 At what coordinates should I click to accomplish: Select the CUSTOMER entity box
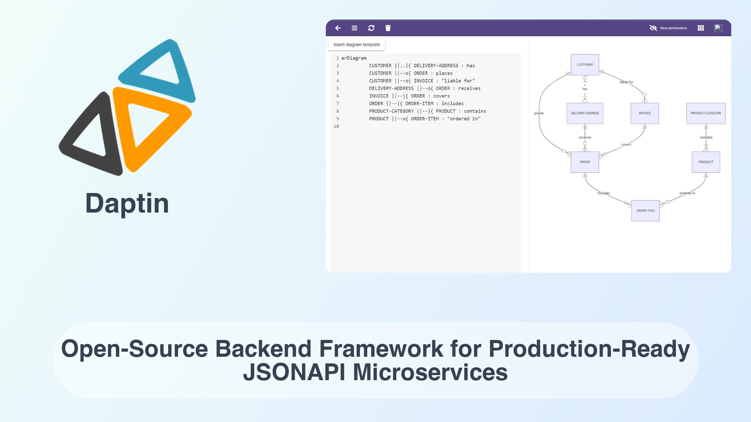click(x=585, y=64)
